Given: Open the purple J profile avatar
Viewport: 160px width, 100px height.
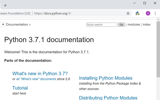Looking at the screenshot, I should coord(148,13).
